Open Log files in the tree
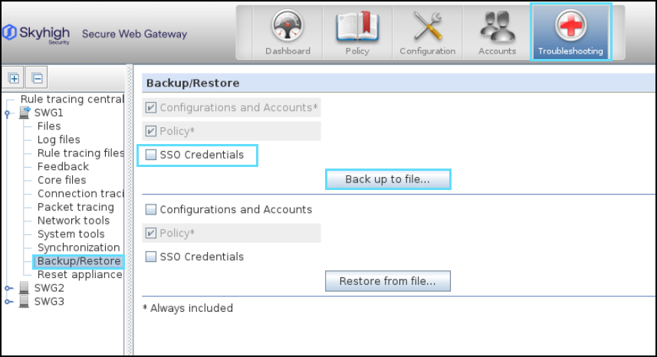 tap(58, 139)
